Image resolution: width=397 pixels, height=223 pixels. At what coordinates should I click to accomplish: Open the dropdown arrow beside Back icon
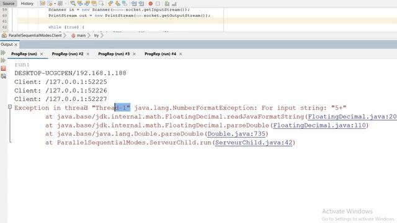click(55, 4)
